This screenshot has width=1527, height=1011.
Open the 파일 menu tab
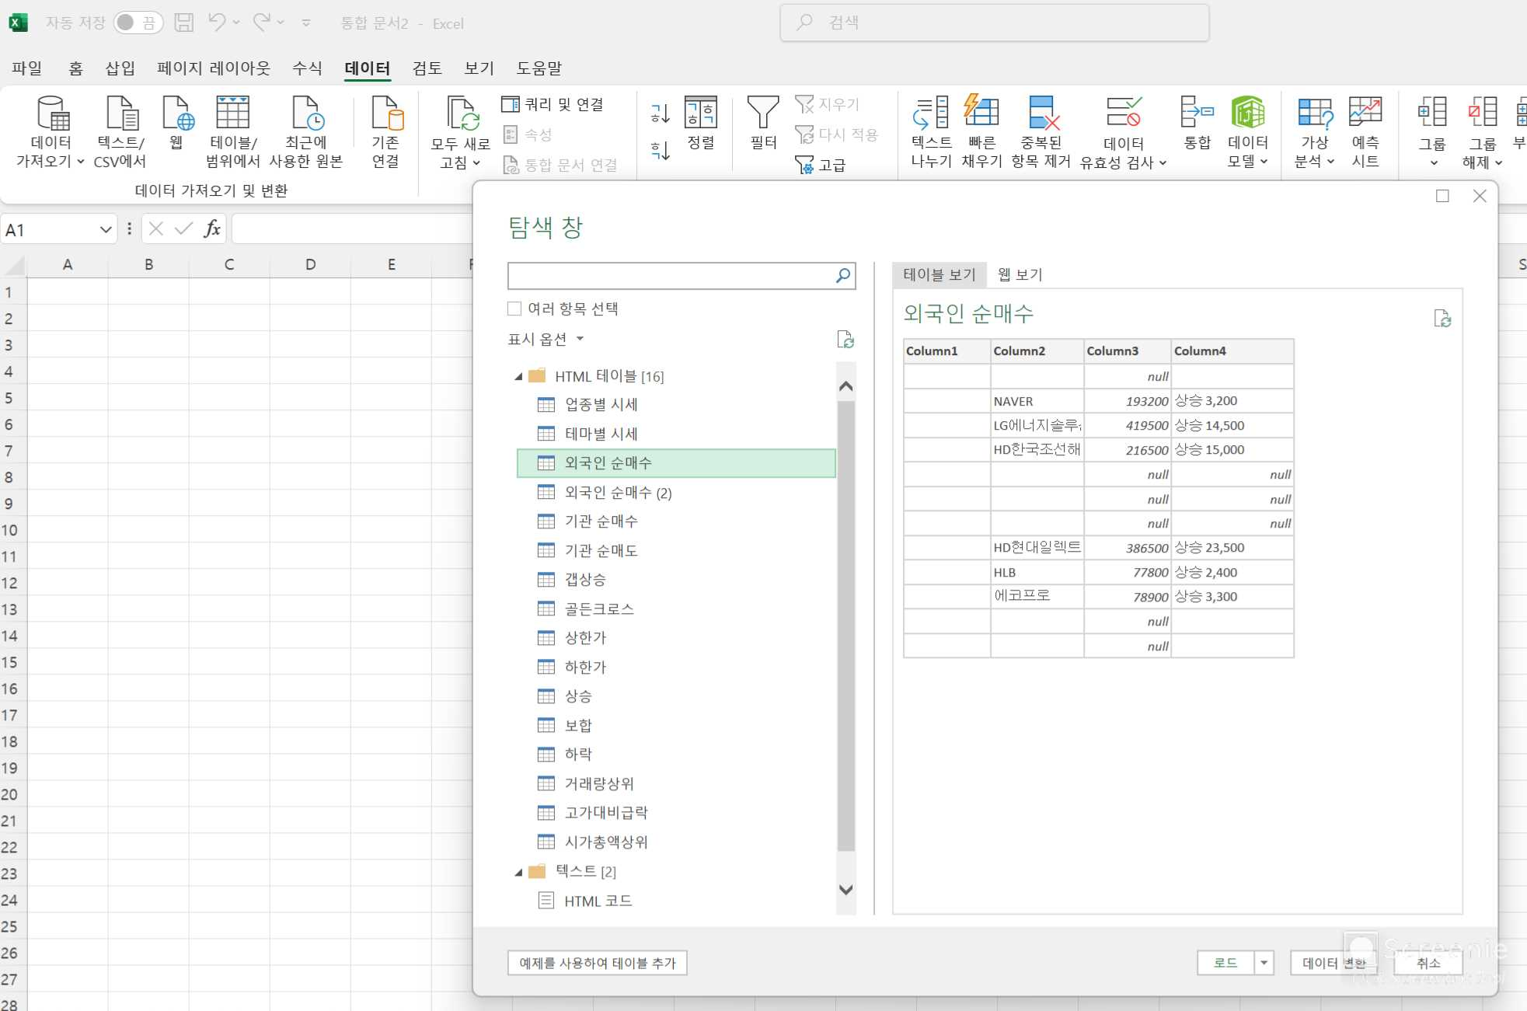click(x=26, y=68)
